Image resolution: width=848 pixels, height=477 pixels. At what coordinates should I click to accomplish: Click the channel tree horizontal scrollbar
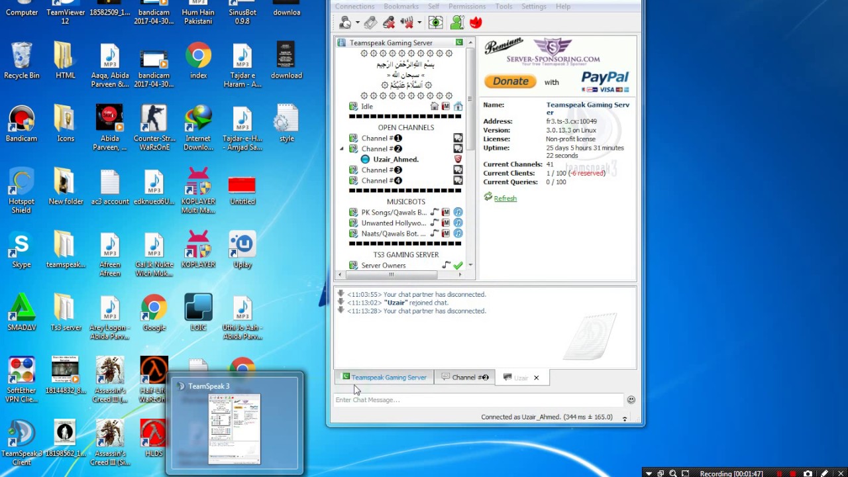(391, 274)
